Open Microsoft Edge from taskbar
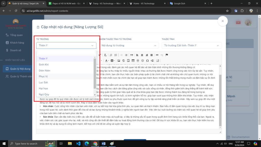The height and width of the screenshot is (147, 261). coord(87,143)
